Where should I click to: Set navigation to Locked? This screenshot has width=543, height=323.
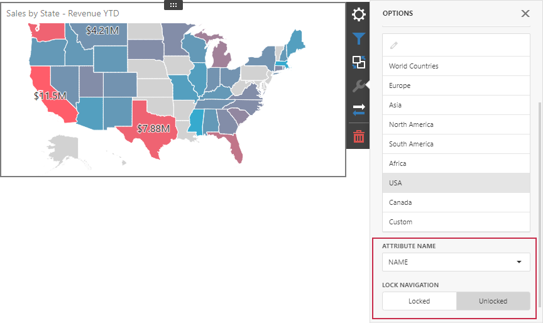pyautogui.click(x=419, y=301)
